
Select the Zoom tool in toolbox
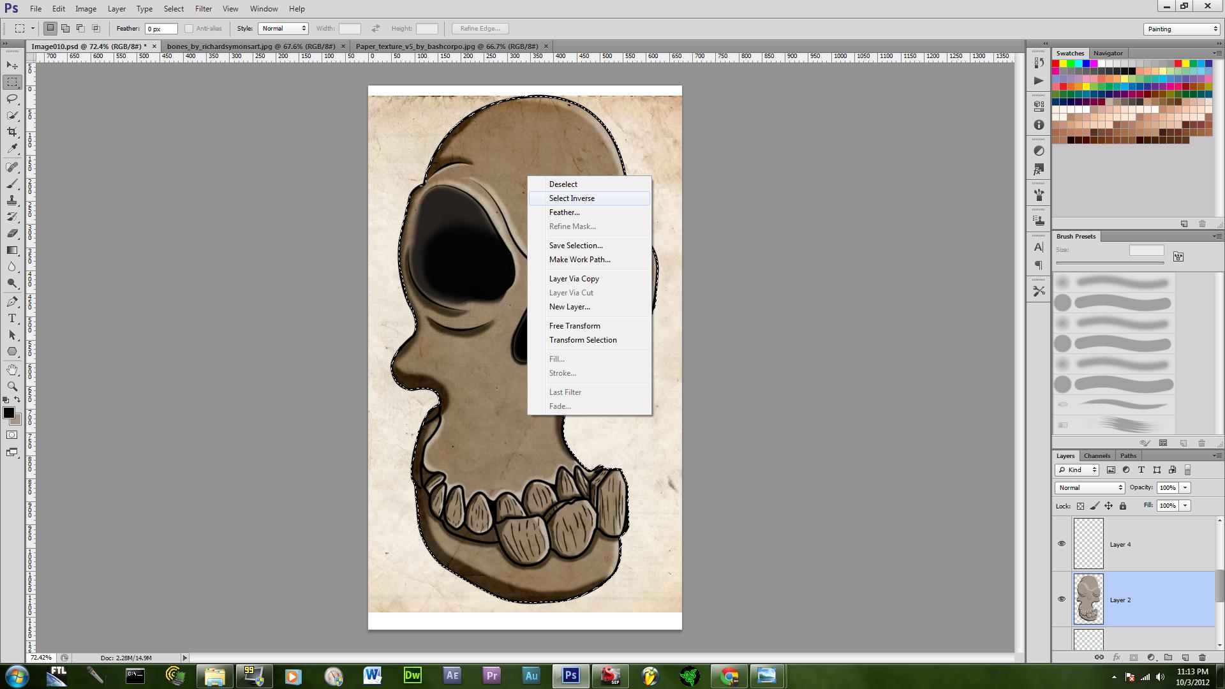(12, 387)
